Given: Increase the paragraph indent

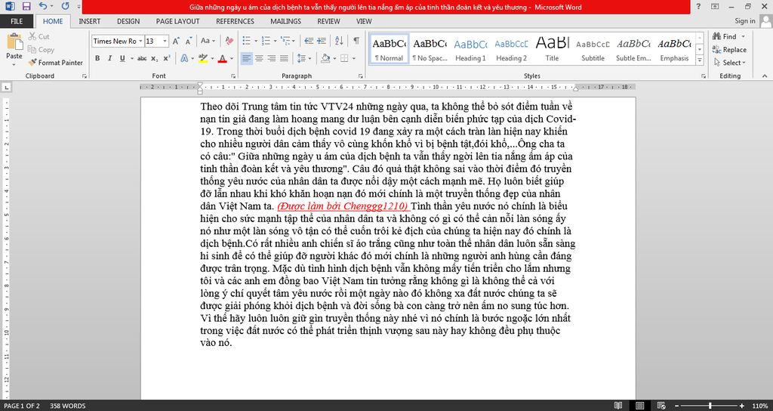Looking at the screenshot, I should click(x=322, y=41).
